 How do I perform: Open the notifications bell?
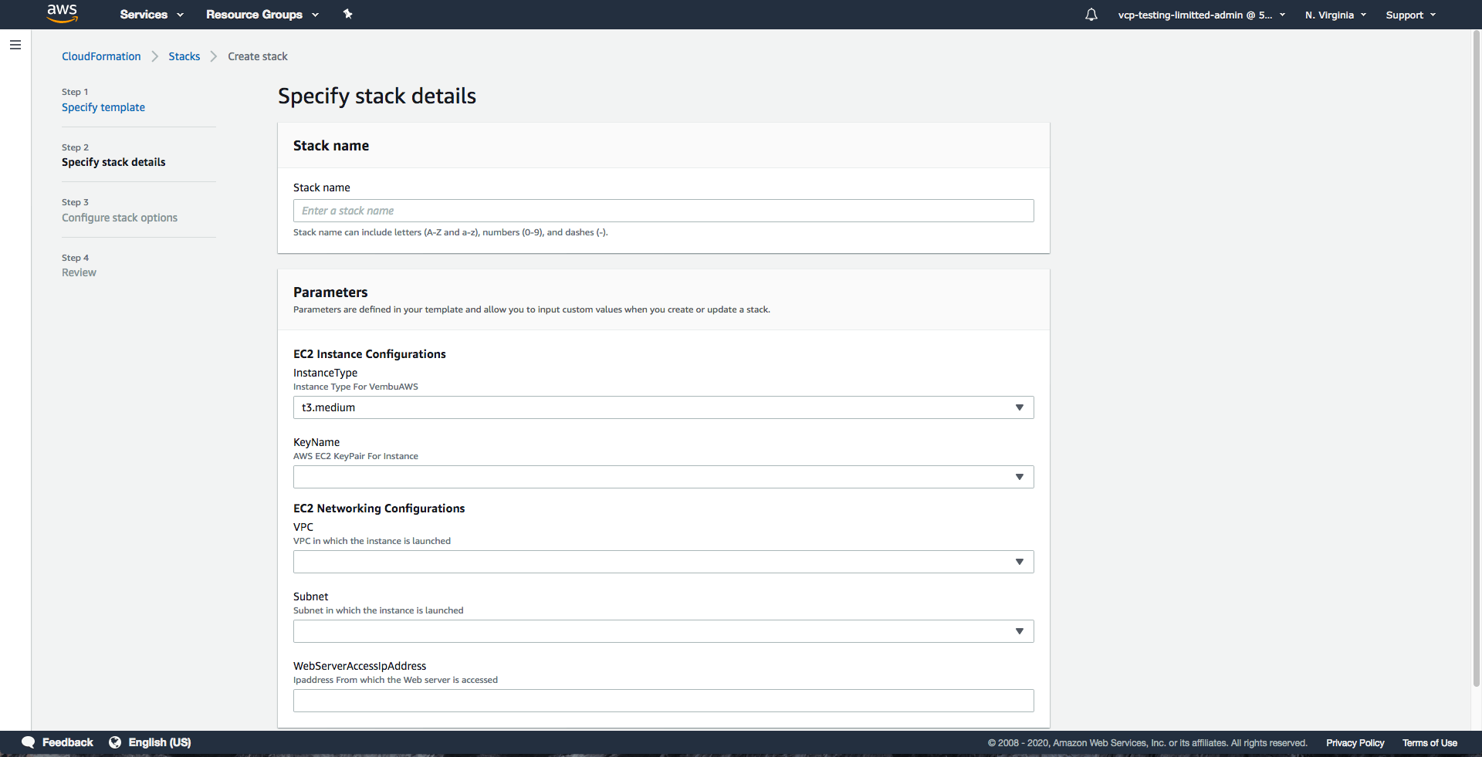(1091, 15)
